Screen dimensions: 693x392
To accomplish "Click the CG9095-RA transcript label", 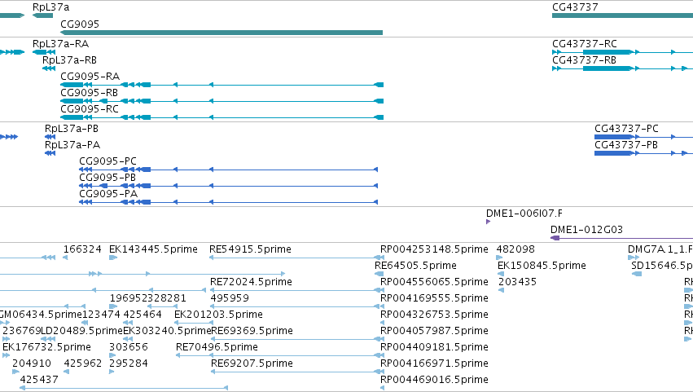I will click(x=90, y=77).
